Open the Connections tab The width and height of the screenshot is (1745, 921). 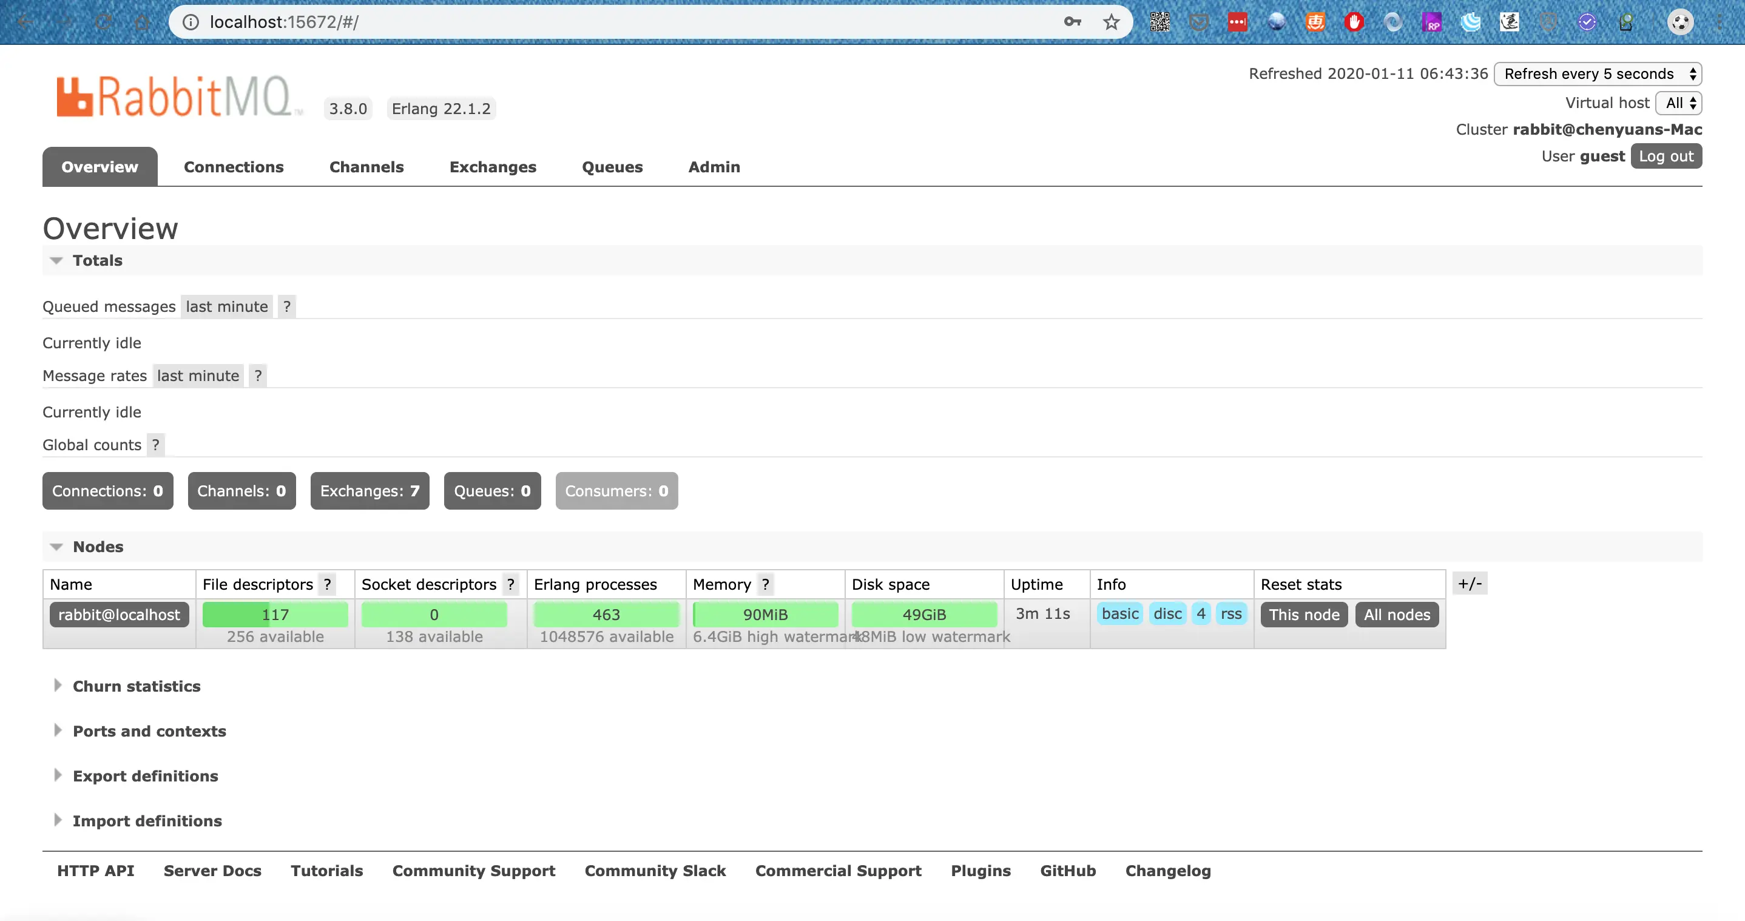[x=234, y=167]
